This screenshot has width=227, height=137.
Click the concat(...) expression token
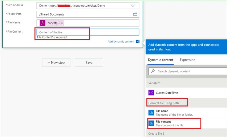54,23
